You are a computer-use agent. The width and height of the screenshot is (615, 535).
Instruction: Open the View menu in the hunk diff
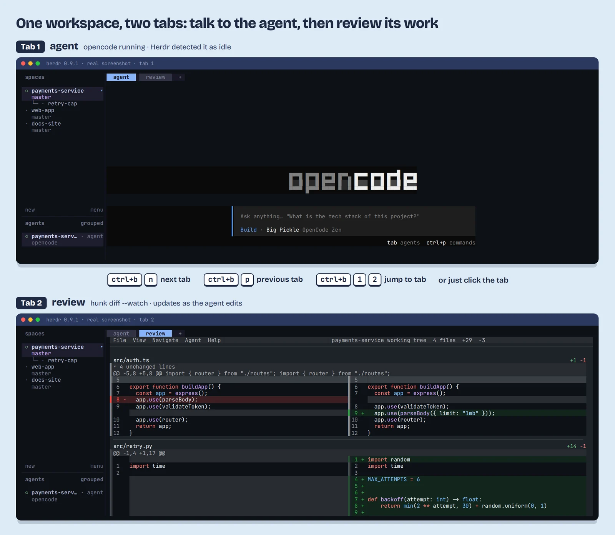pyautogui.click(x=139, y=340)
